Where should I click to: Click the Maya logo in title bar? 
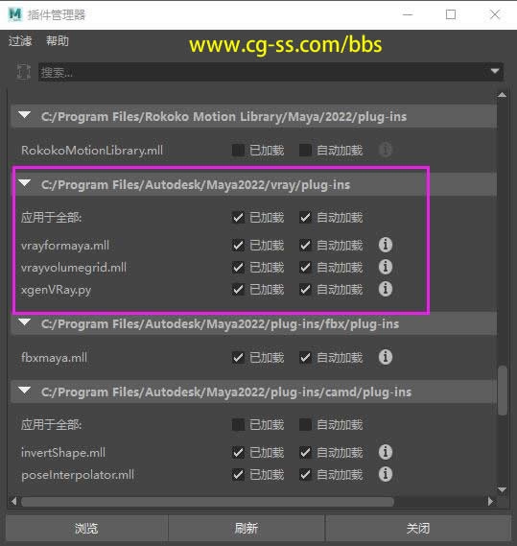15,14
